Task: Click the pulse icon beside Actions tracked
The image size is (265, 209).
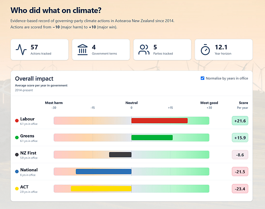Action: point(21,49)
